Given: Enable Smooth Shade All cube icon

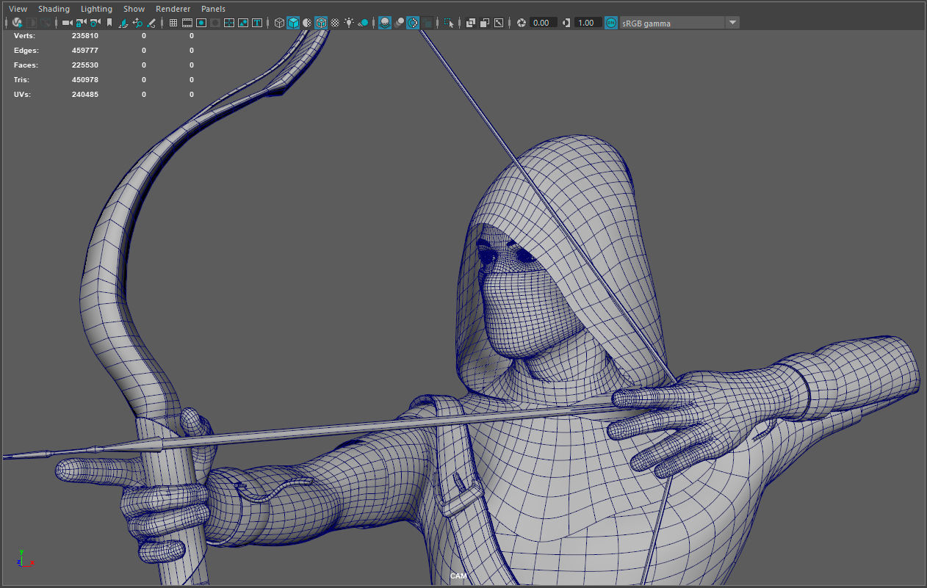Looking at the screenshot, I should coord(293,23).
